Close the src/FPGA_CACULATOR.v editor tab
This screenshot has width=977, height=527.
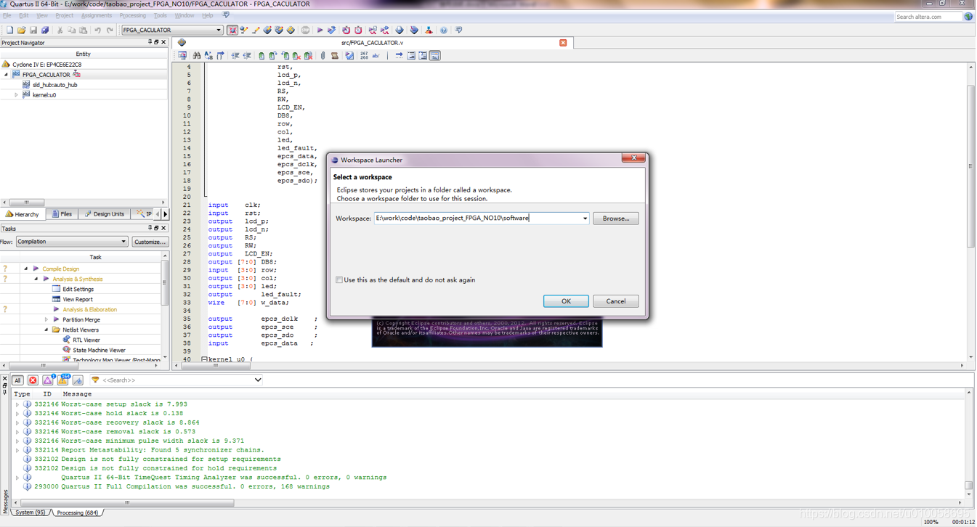[x=563, y=43]
